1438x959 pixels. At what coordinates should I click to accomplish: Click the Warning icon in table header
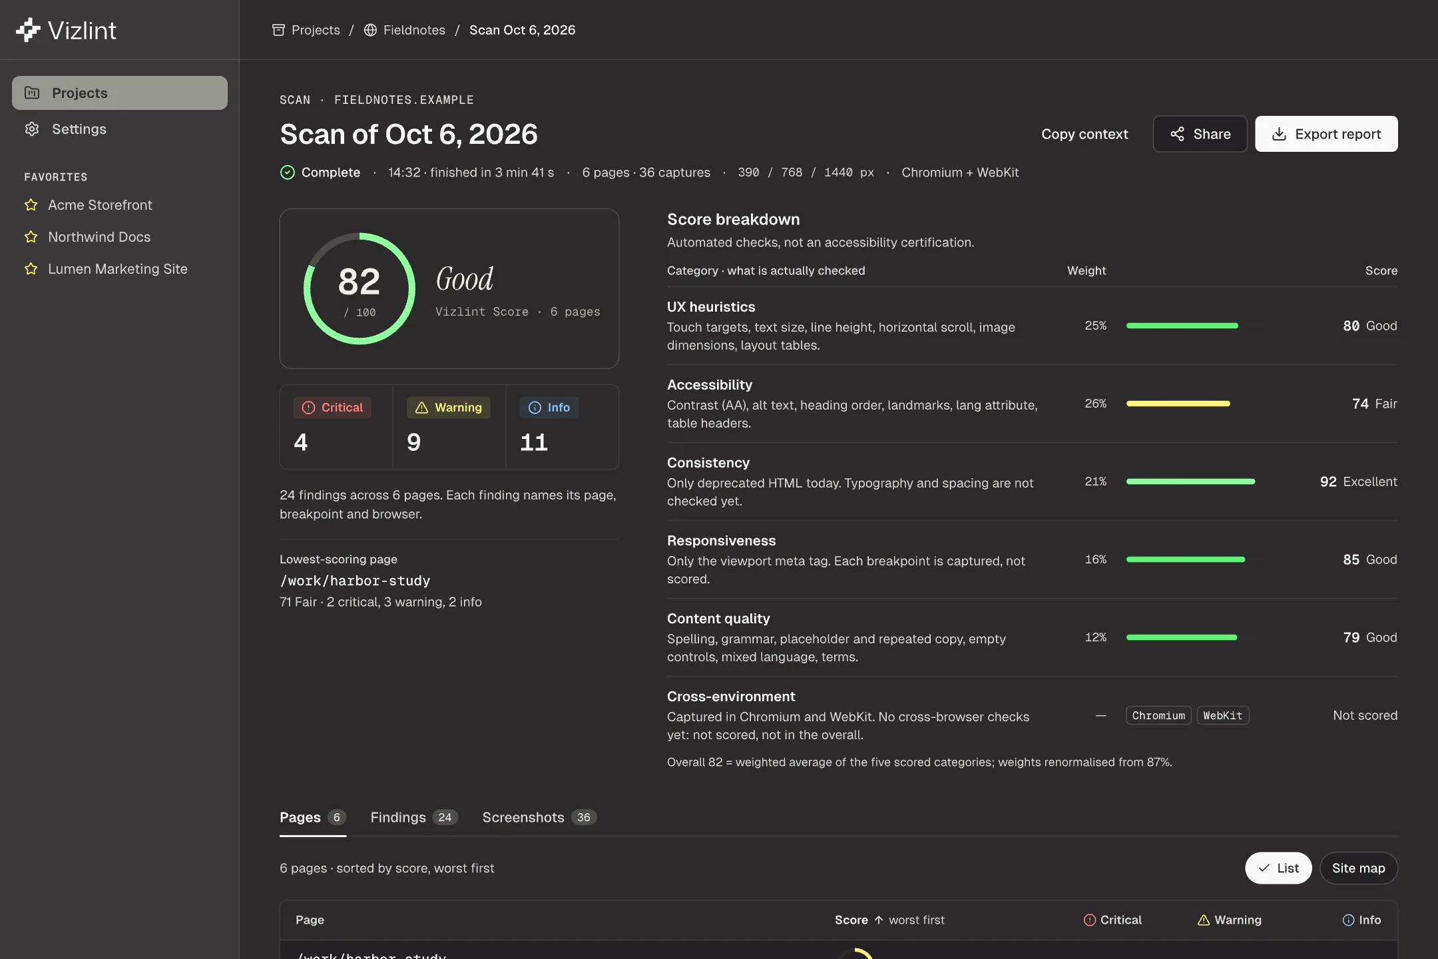tap(1203, 920)
